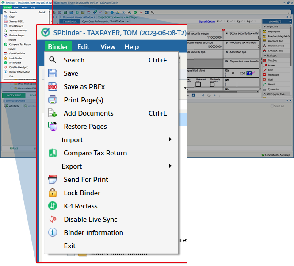This screenshot has height=266, width=294.
Task: Choose the Save as PBFx icon in the enlarged menu
Action: (x=53, y=87)
